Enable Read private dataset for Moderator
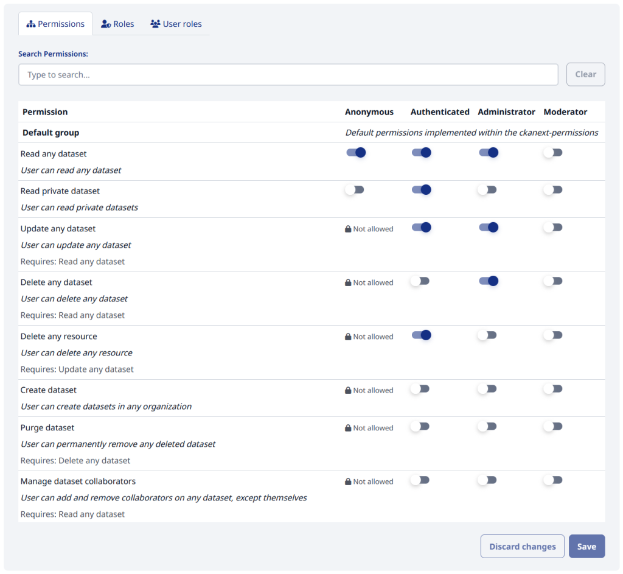This screenshot has width=623, height=574. (x=553, y=190)
